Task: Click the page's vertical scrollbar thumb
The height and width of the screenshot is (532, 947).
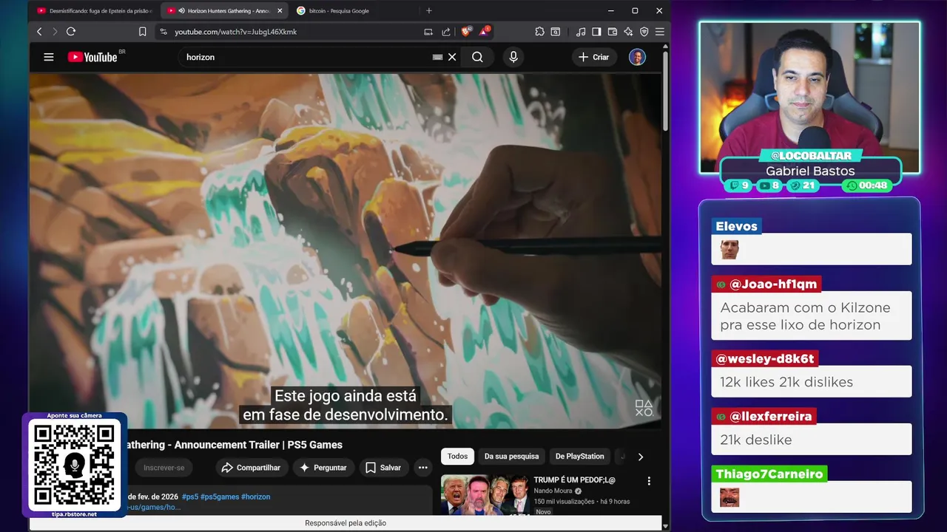Action: click(x=665, y=91)
